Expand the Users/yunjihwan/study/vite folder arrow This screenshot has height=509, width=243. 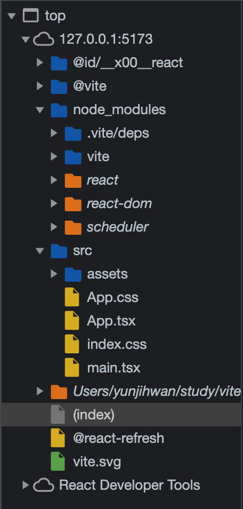pos(39,391)
